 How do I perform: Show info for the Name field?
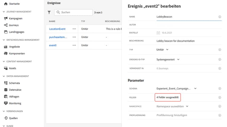[x=220, y=17]
